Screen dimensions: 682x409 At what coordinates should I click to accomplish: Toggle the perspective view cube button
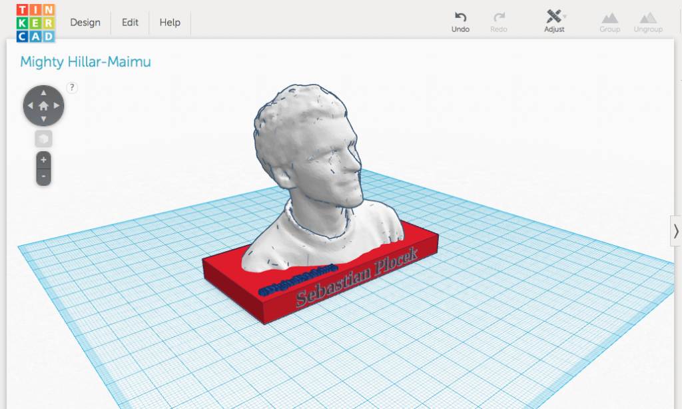pos(43,139)
